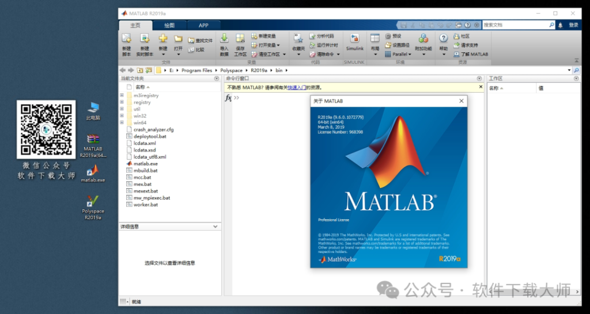Click the Forward arrow in the address bar
The height and width of the screenshot is (314, 590).
pyautogui.click(x=131, y=70)
